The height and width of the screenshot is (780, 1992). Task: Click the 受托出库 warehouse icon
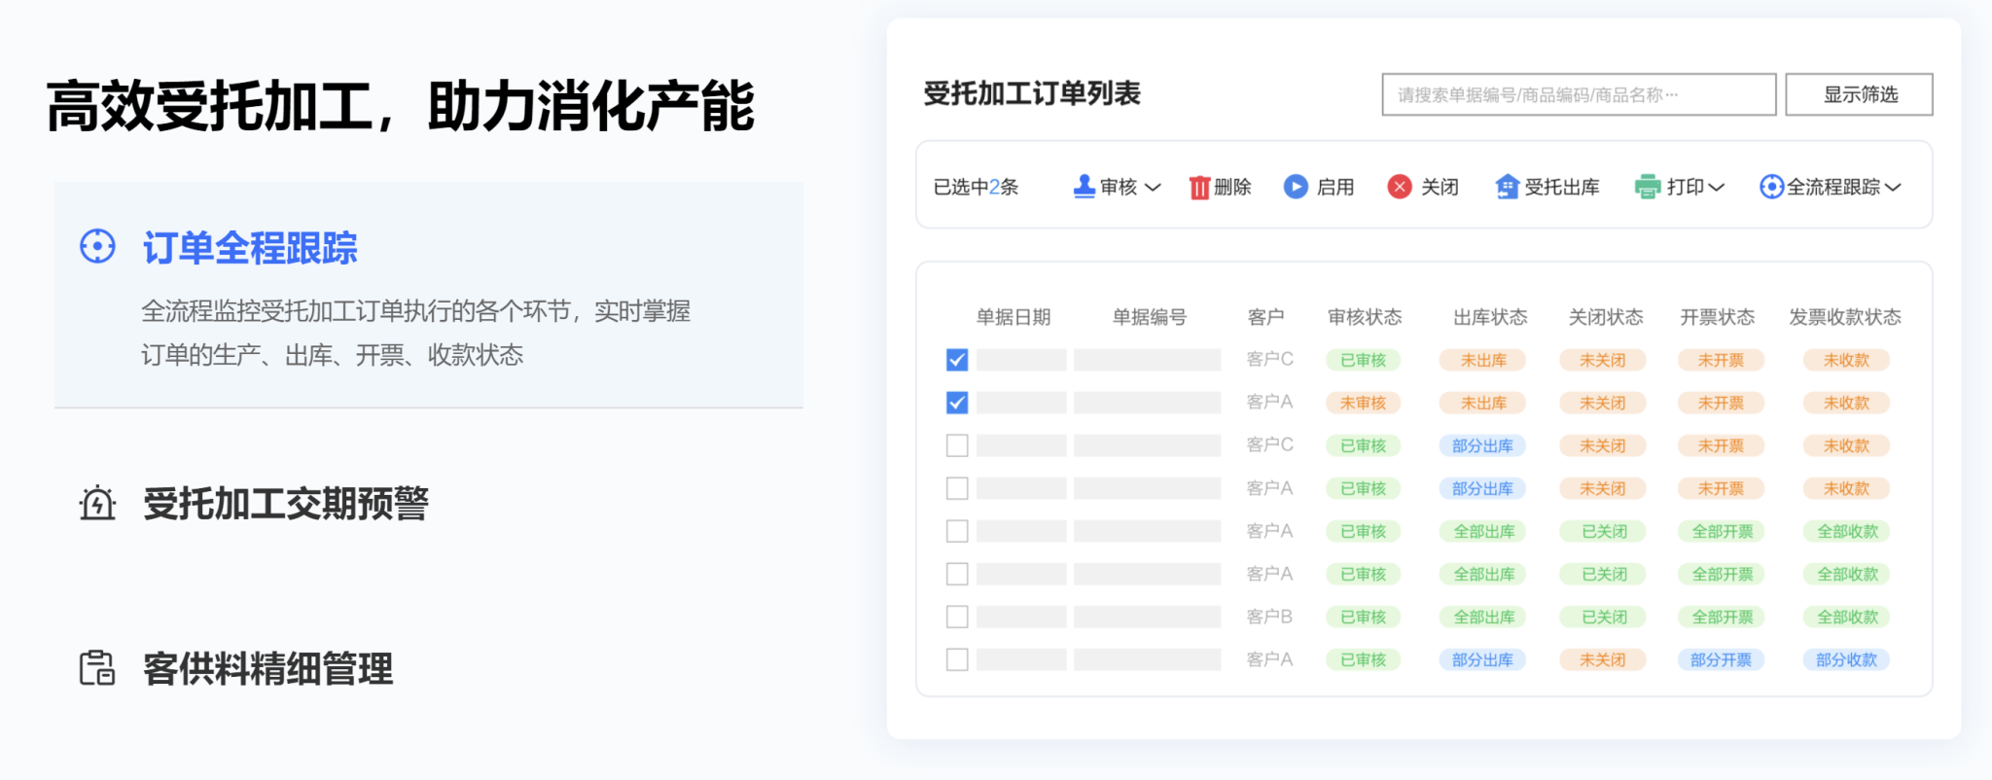tap(1507, 187)
